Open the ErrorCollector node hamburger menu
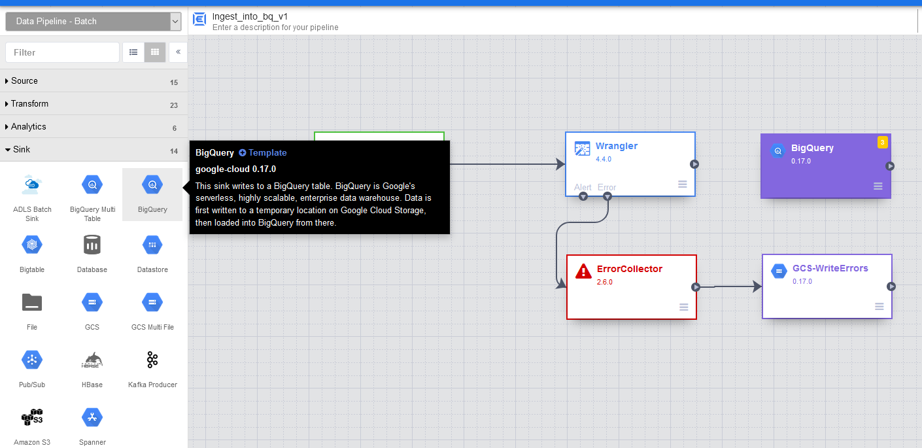 [x=684, y=307]
